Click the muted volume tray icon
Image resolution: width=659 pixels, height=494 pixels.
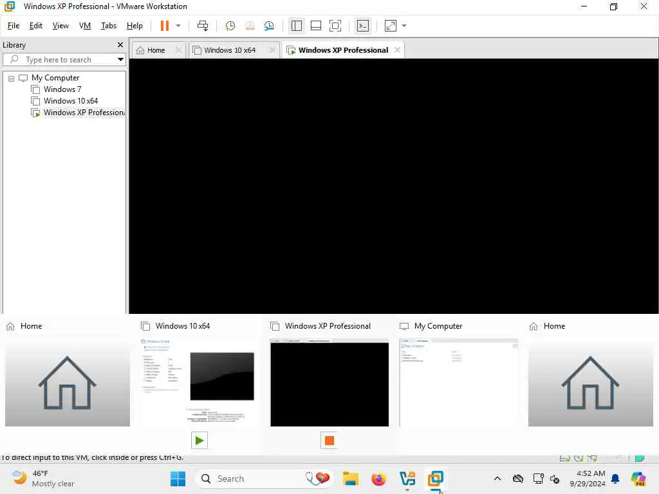click(x=555, y=479)
